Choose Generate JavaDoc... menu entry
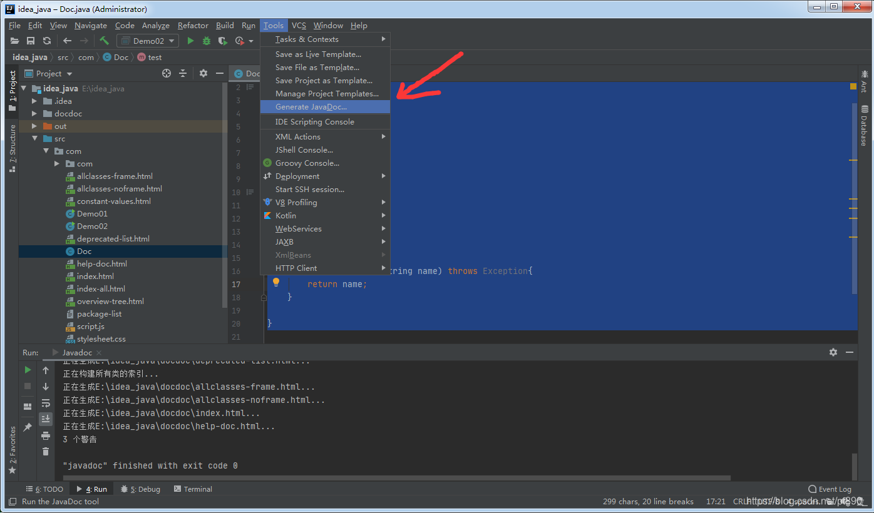 pos(325,107)
